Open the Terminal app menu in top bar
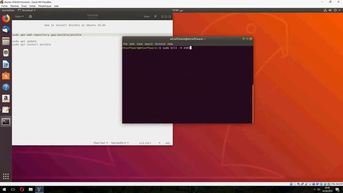 pyautogui.click(x=27, y=10)
